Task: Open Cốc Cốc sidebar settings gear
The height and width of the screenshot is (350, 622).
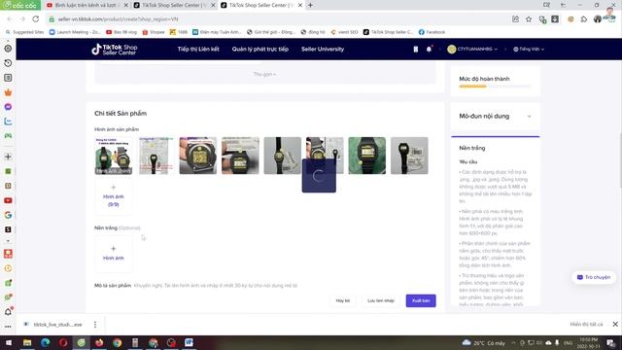Action: (8, 49)
